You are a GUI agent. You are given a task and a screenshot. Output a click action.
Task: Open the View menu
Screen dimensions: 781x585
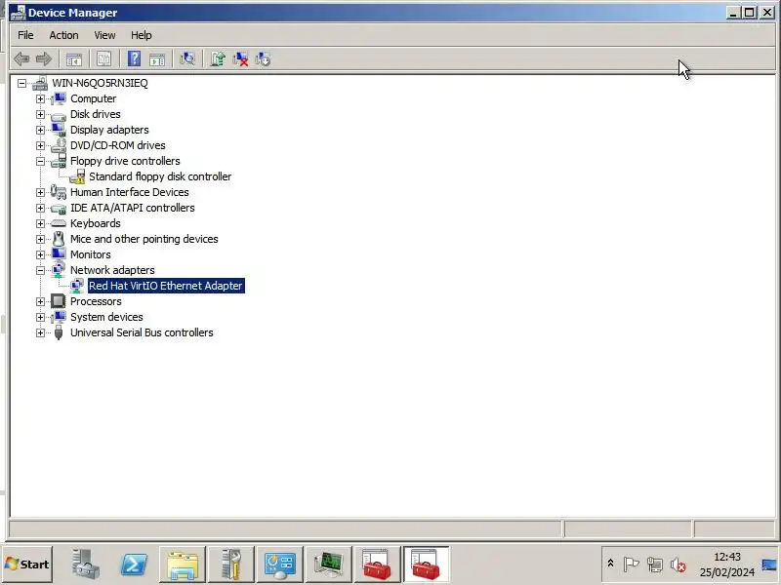(104, 35)
